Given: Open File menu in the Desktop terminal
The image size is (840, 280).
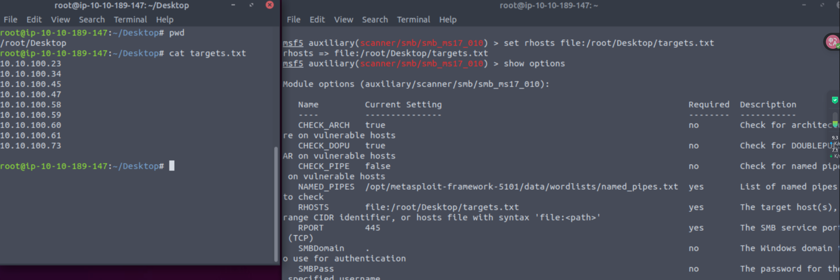Looking at the screenshot, I should [x=10, y=20].
